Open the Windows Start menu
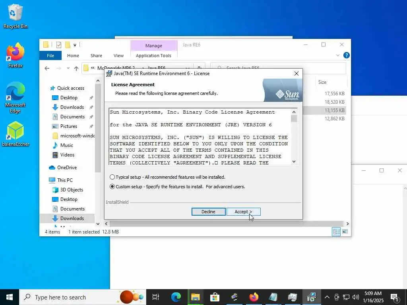This screenshot has height=305, width=407. pos(10,297)
